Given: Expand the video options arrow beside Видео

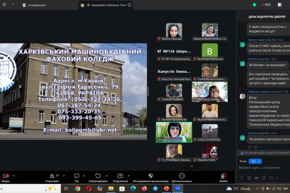Looking at the screenshot, I should (14, 176).
